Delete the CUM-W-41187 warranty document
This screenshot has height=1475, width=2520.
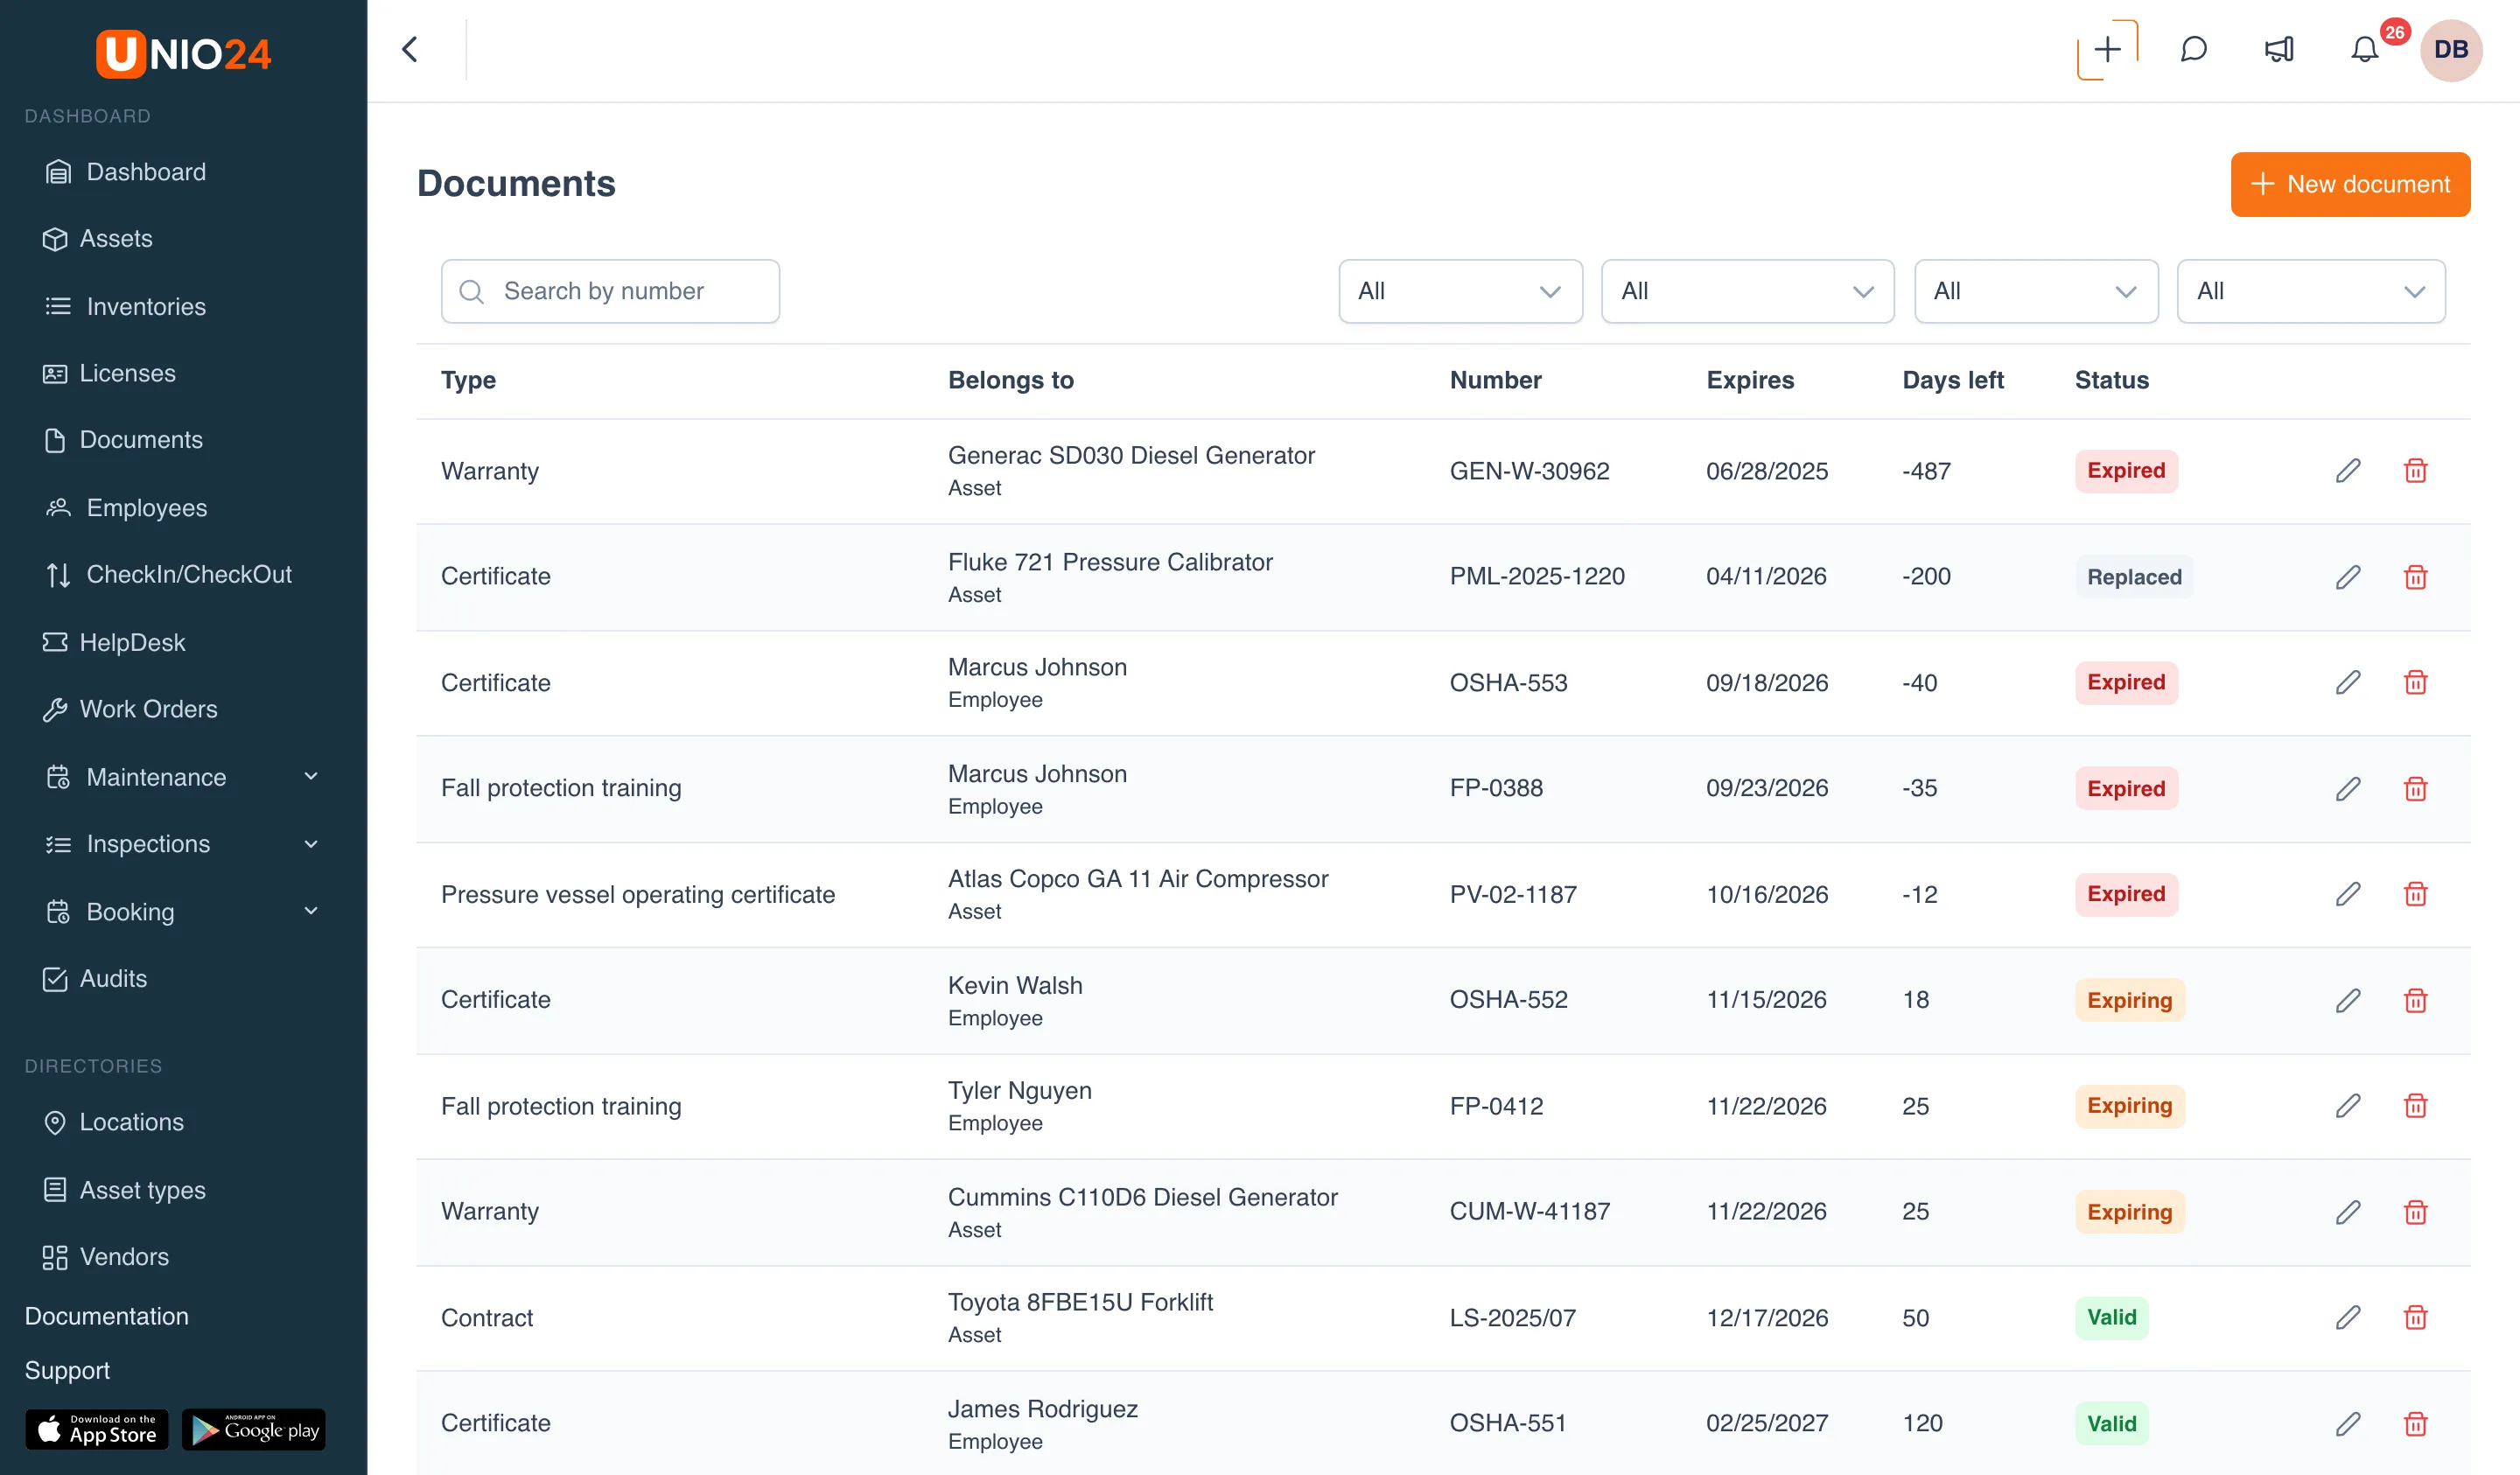tap(2415, 1212)
